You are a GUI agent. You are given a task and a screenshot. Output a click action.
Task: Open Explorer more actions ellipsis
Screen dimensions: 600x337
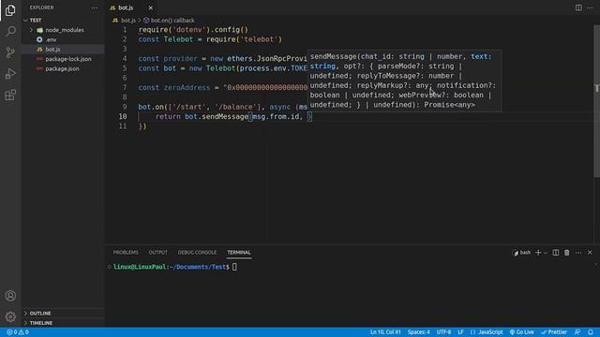click(94, 7)
